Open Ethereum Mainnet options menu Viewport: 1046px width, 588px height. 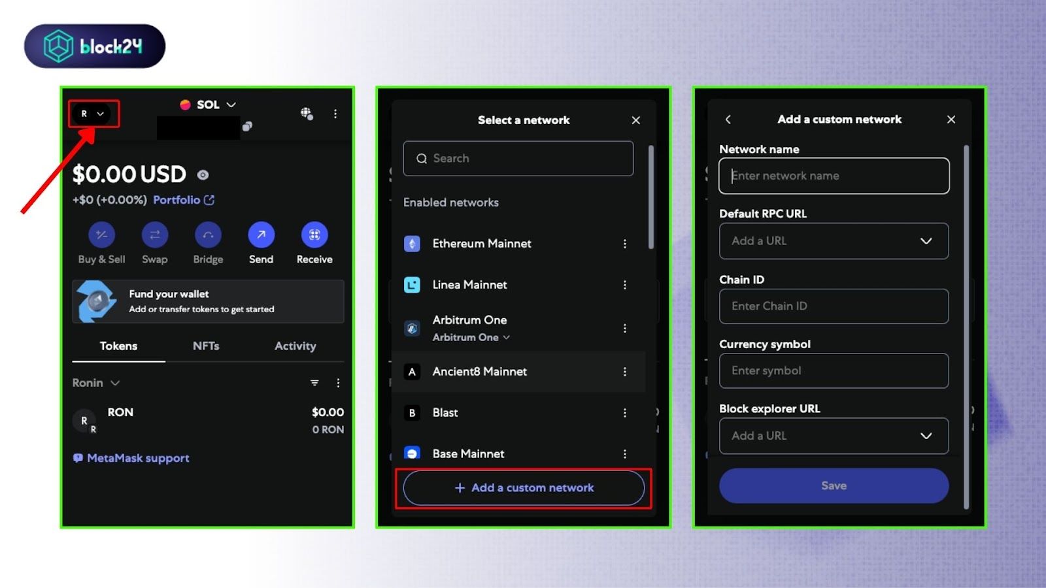[x=625, y=244]
